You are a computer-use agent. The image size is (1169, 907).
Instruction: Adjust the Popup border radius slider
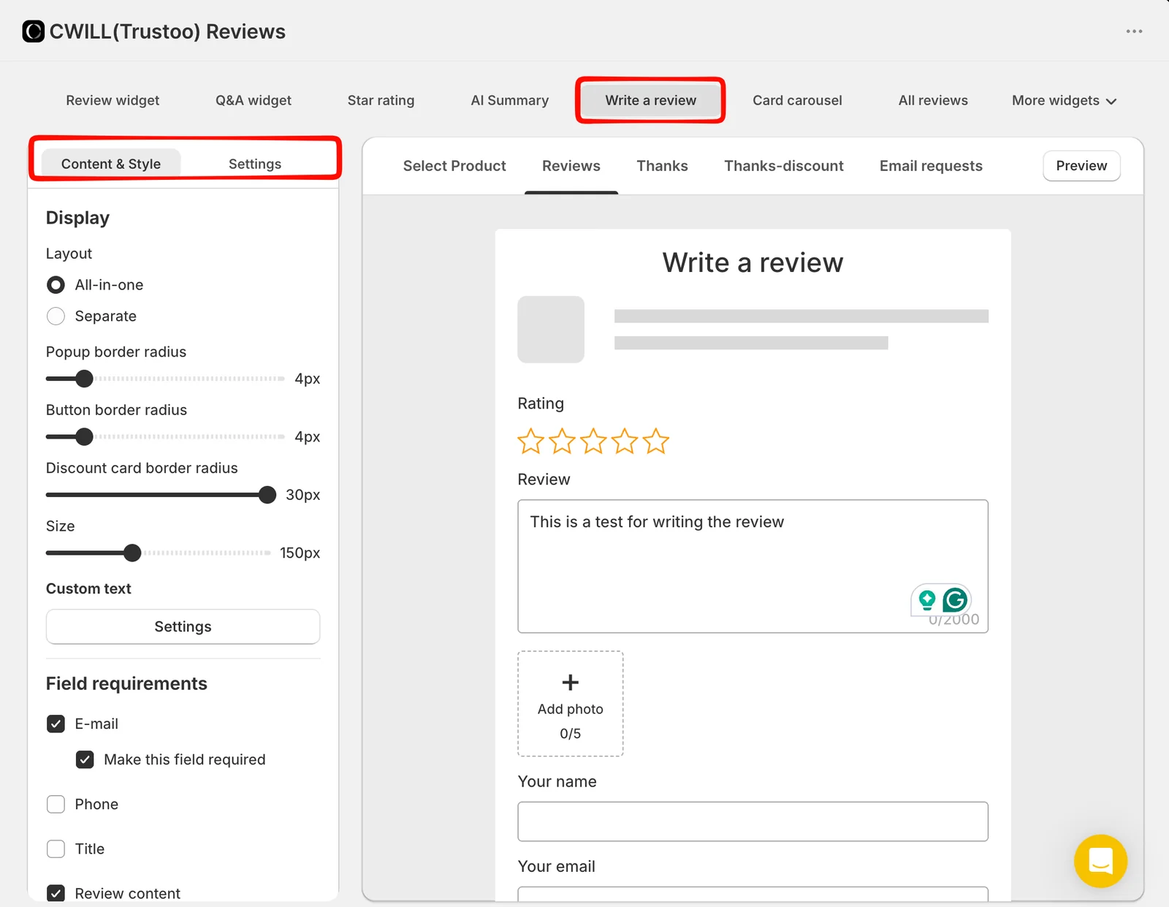pos(85,379)
